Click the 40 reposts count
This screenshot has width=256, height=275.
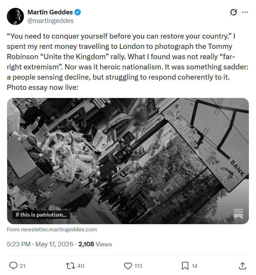click(x=81, y=266)
